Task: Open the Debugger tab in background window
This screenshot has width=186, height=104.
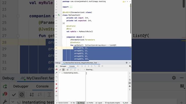Action: tap(21, 86)
